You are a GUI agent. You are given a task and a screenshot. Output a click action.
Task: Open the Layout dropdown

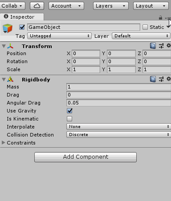point(151,6)
